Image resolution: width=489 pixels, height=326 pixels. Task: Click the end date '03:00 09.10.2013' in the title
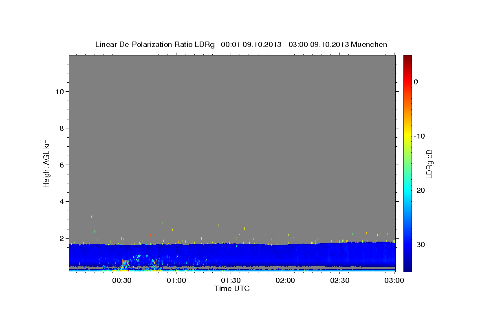click(x=319, y=44)
